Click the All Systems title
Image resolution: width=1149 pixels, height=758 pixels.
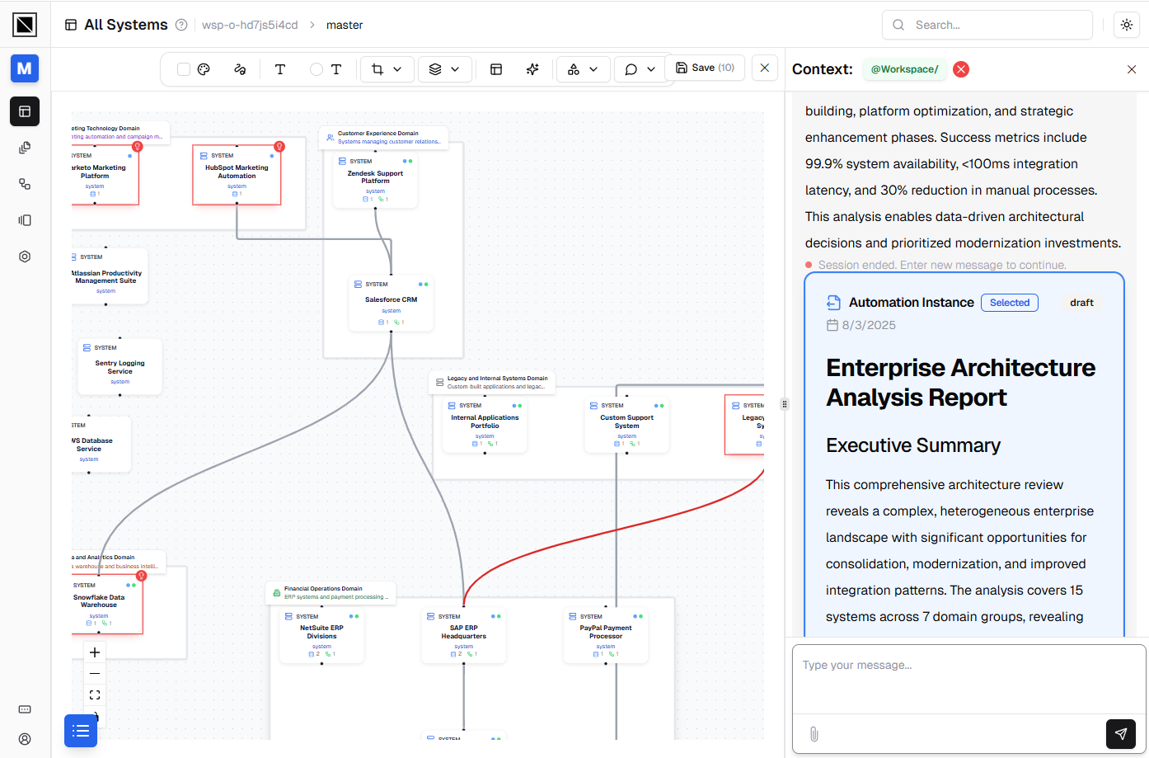point(126,25)
